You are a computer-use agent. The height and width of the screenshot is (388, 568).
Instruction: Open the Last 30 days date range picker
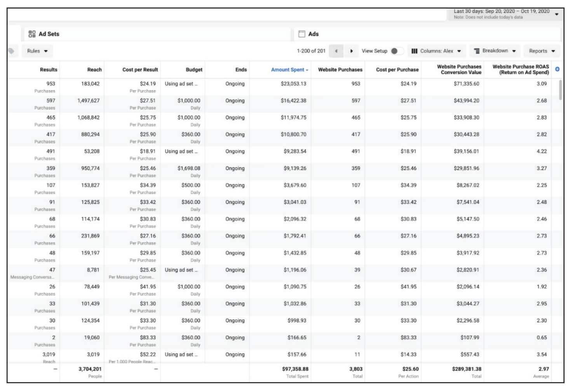point(505,14)
